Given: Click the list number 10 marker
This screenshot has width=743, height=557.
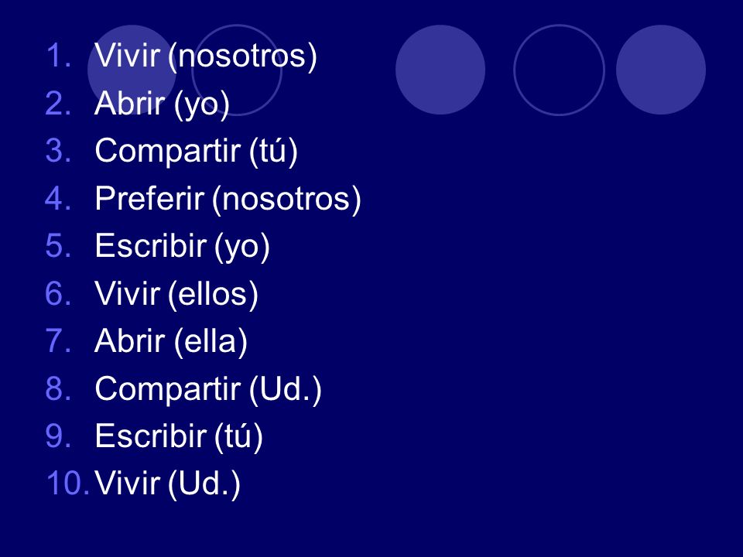Looking at the screenshot, I should (67, 483).
